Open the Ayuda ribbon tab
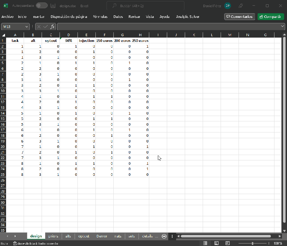The height and width of the screenshot is (246, 287). point(165,16)
